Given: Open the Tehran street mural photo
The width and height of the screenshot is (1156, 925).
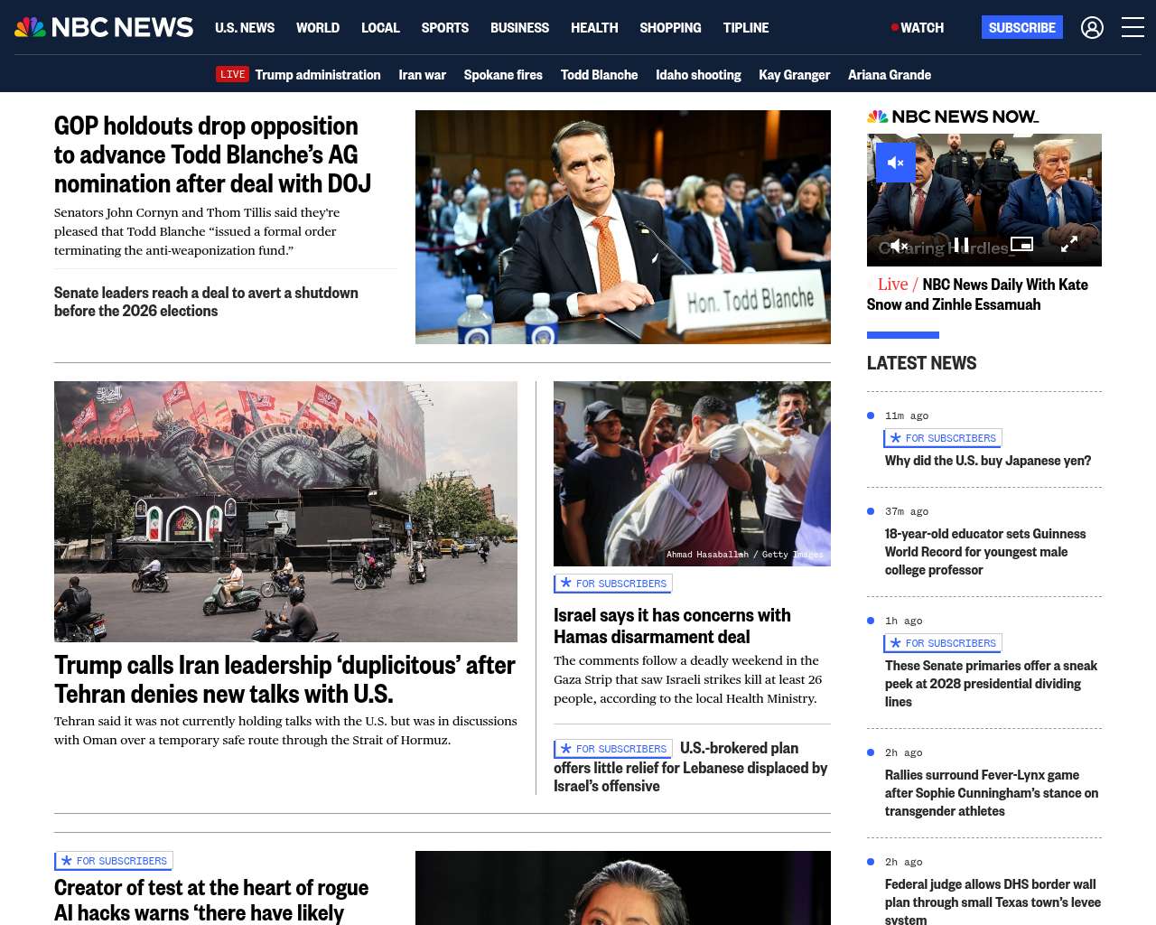Looking at the screenshot, I should point(285,511).
